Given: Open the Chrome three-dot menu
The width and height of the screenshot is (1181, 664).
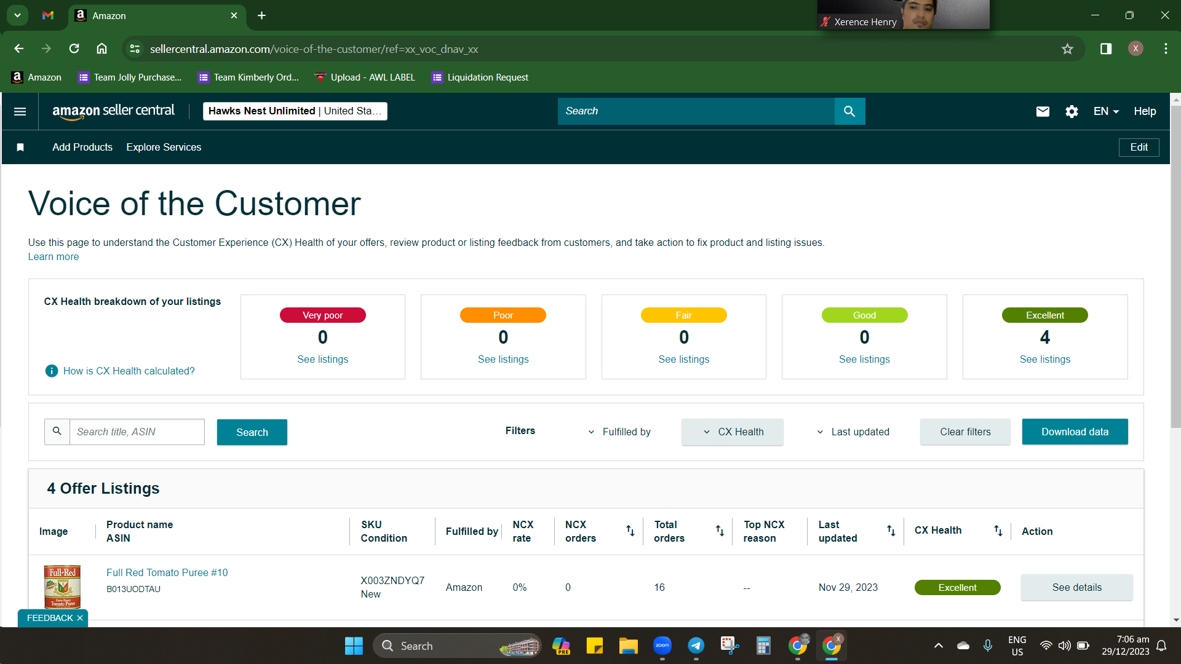Looking at the screenshot, I should tap(1166, 49).
